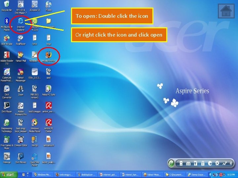Switch to C:\Document... folder taskbar button
The width and height of the screenshot is (238, 178).
click(174, 175)
